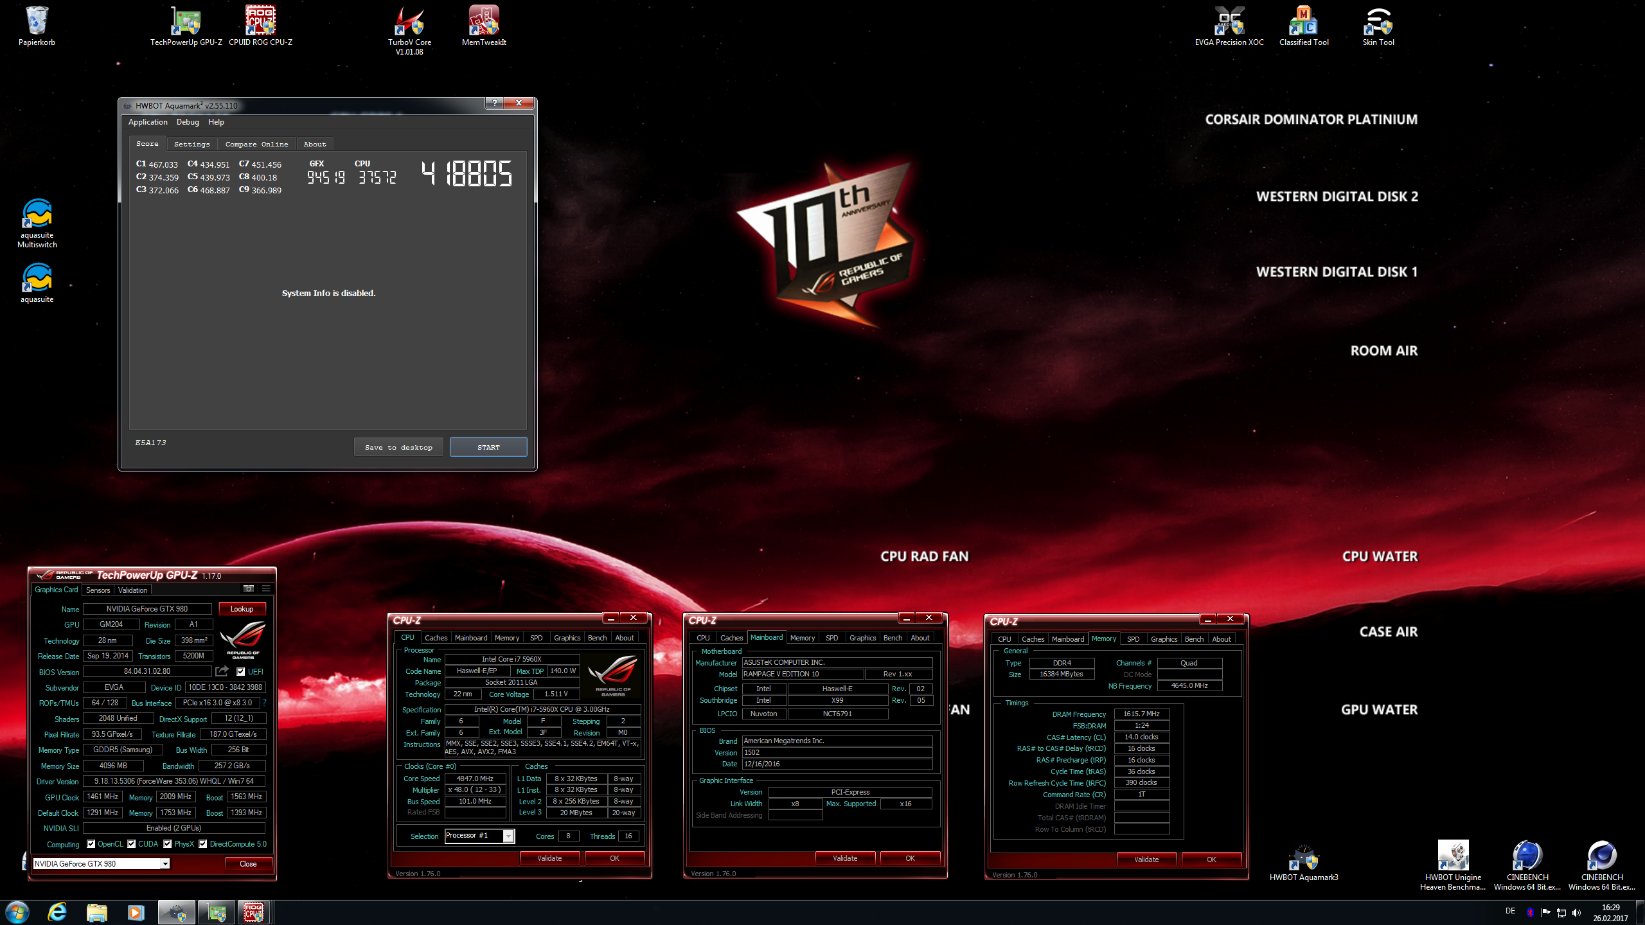Open Caches tab in left CPU-Z window
The height and width of the screenshot is (925, 1645).
click(436, 638)
